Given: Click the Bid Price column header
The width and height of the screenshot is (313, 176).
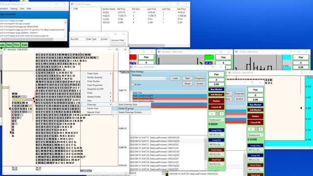Looking at the screenshot, I should tap(121, 9).
